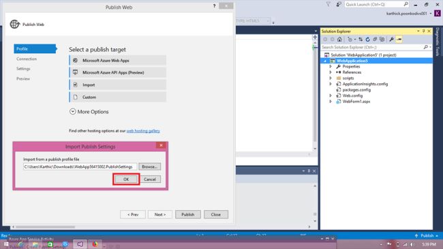This screenshot has width=443, height=249.
Task: Open Publish Web help question mark
Action: coord(214,5)
